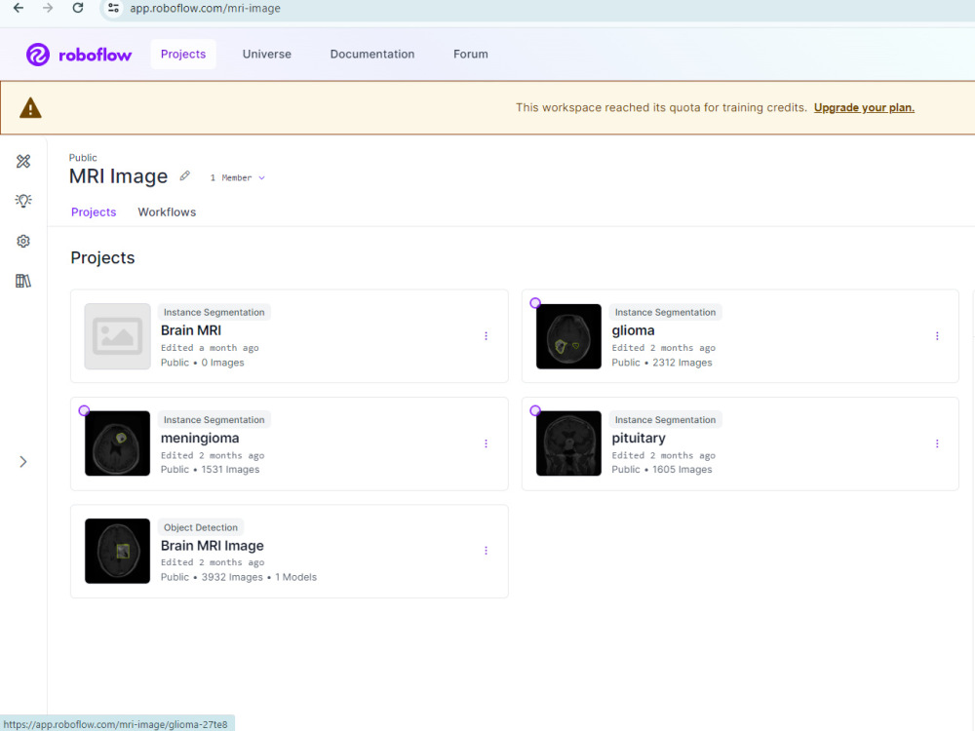Click the pituitary project thumbnail

(x=568, y=443)
